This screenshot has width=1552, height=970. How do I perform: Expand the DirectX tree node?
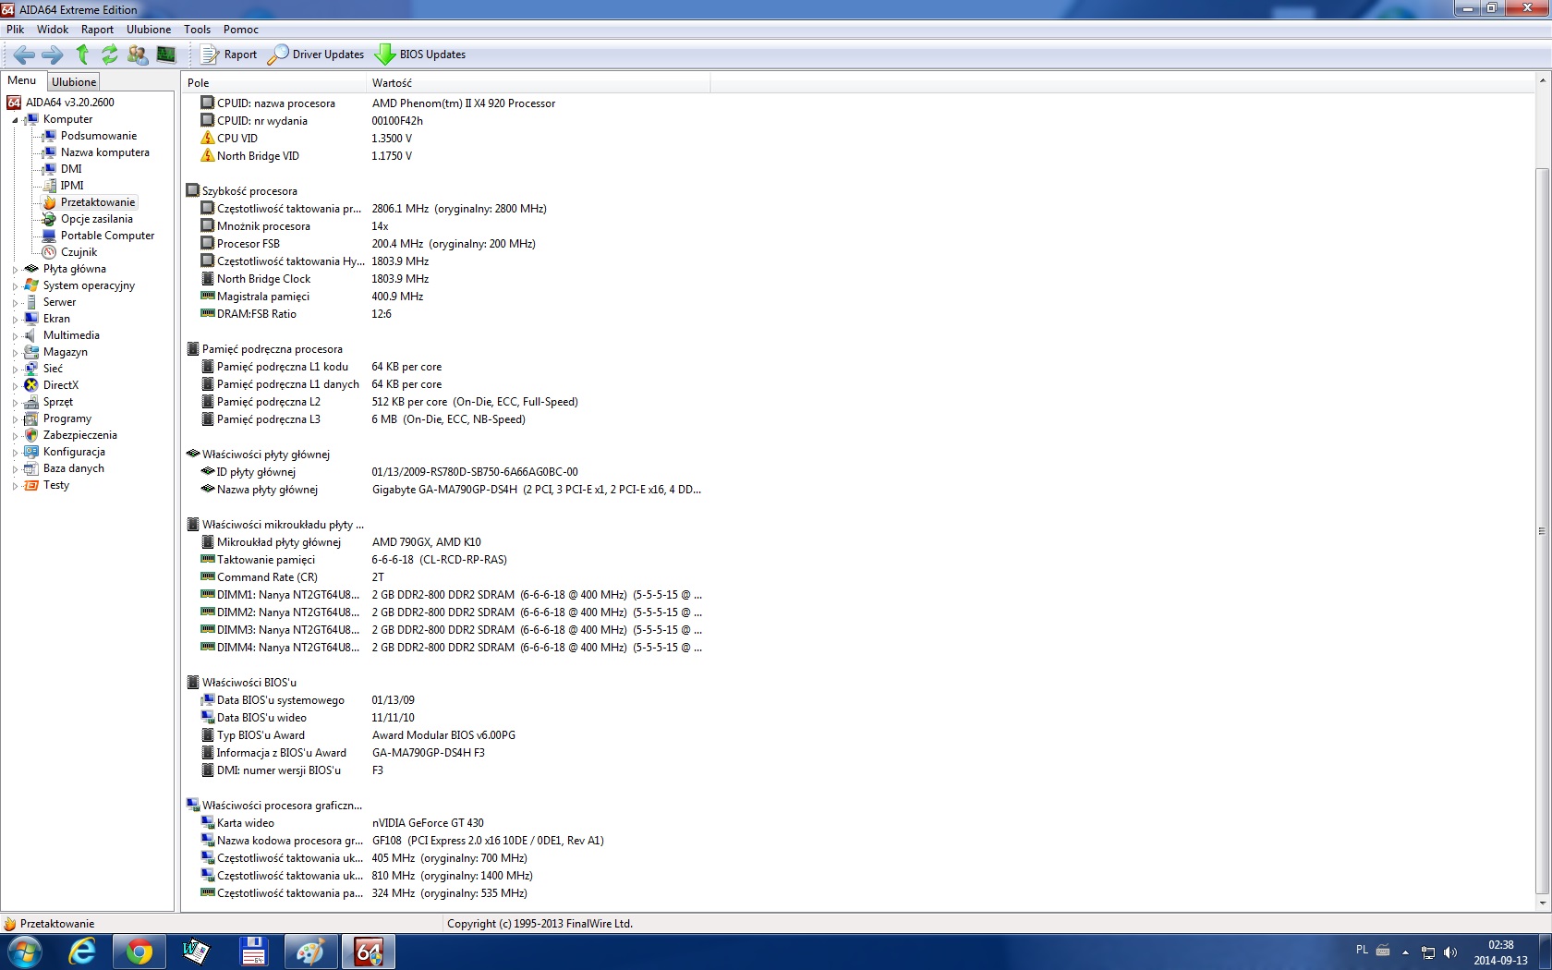[x=15, y=386]
